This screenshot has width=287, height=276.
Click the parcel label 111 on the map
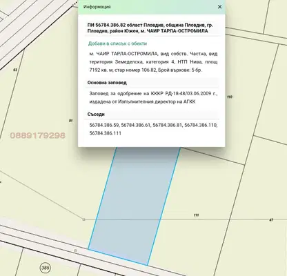click(x=196, y=215)
